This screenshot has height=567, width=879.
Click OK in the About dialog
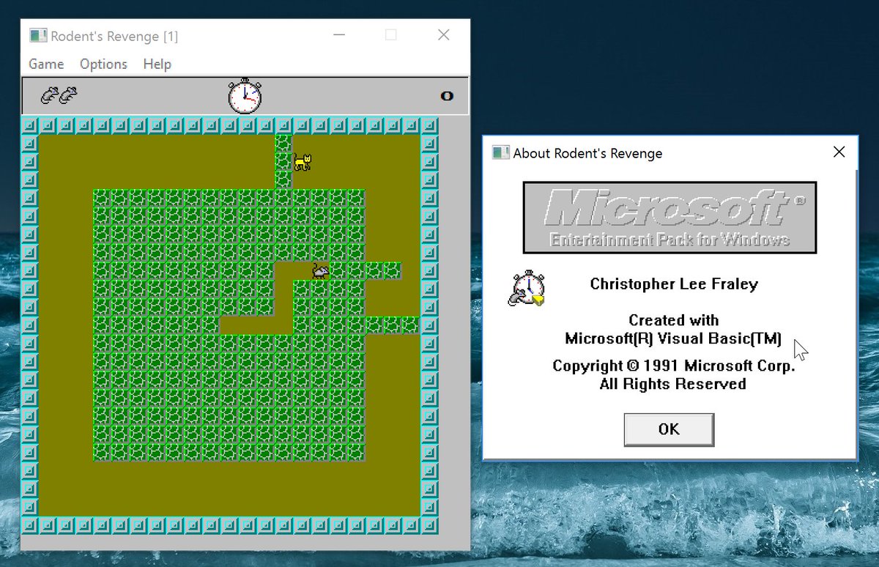click(x=669, y=429)
